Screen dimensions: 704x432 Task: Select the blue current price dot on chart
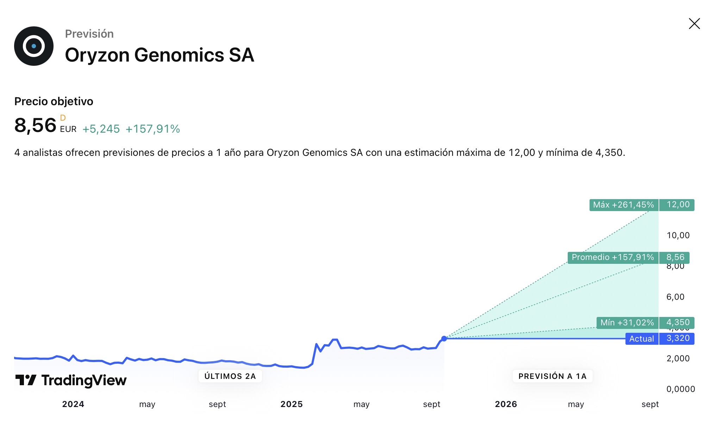point(444,338)
